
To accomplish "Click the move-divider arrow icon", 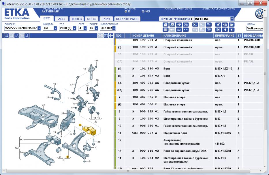I will click(x=111, y=35).
